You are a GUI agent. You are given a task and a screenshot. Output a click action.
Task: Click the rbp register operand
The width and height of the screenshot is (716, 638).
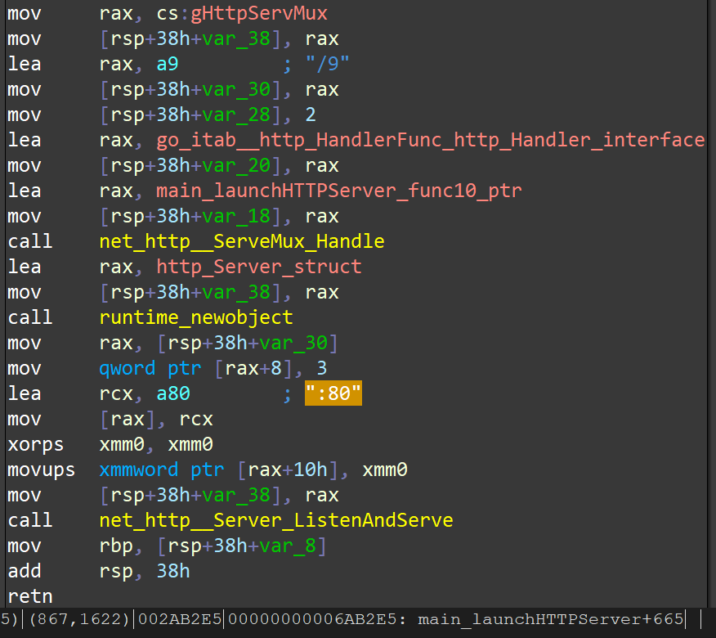tap(116, 546)
